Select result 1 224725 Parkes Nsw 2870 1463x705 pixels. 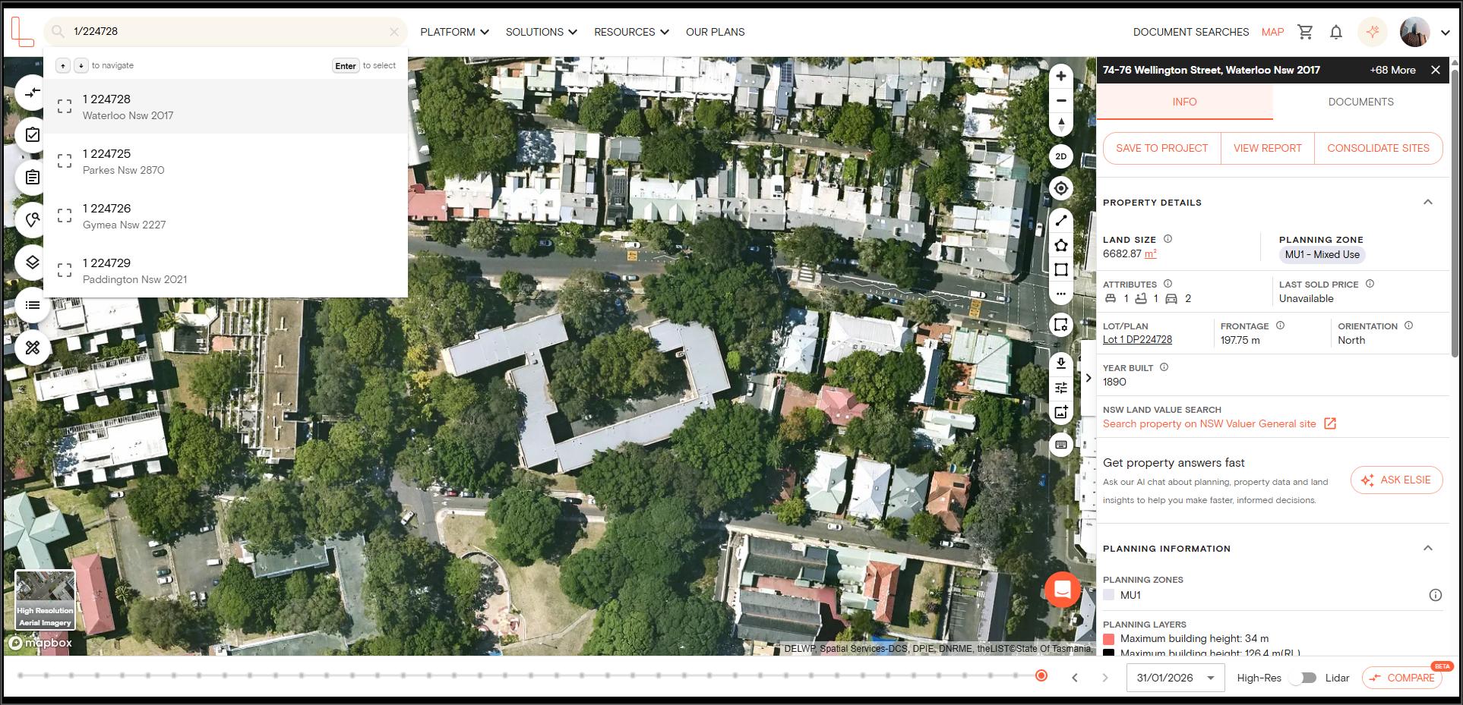pyautogui.click(x=226, y=161)
